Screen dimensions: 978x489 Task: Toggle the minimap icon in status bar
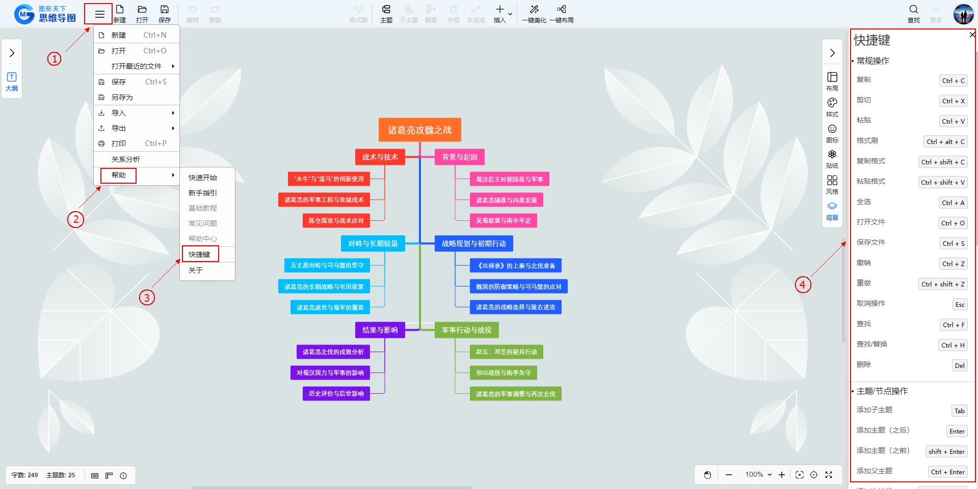tap(95, 476)
